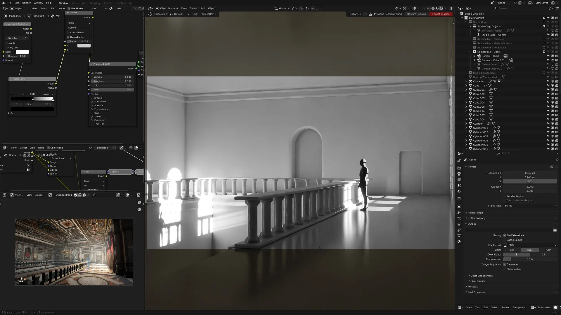The height and width of the screenshot is (315, 561).
Task: Switch to wireframe viewport shading
Action: [x=429, y=8]
